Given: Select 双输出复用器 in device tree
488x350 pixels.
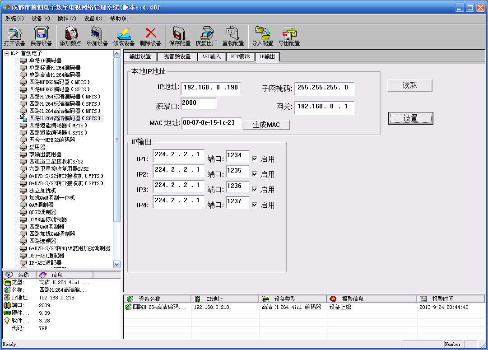Looking at the screenshot, I should (x=45, y=154).
